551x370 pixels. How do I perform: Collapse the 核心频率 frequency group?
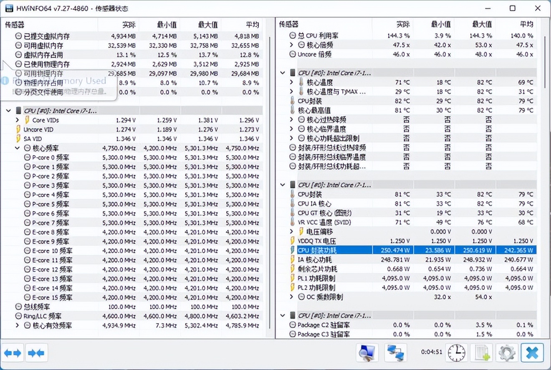18,148
